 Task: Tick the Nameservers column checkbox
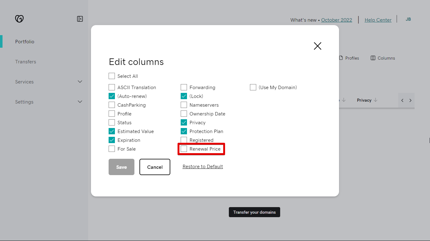coord(184,105)
